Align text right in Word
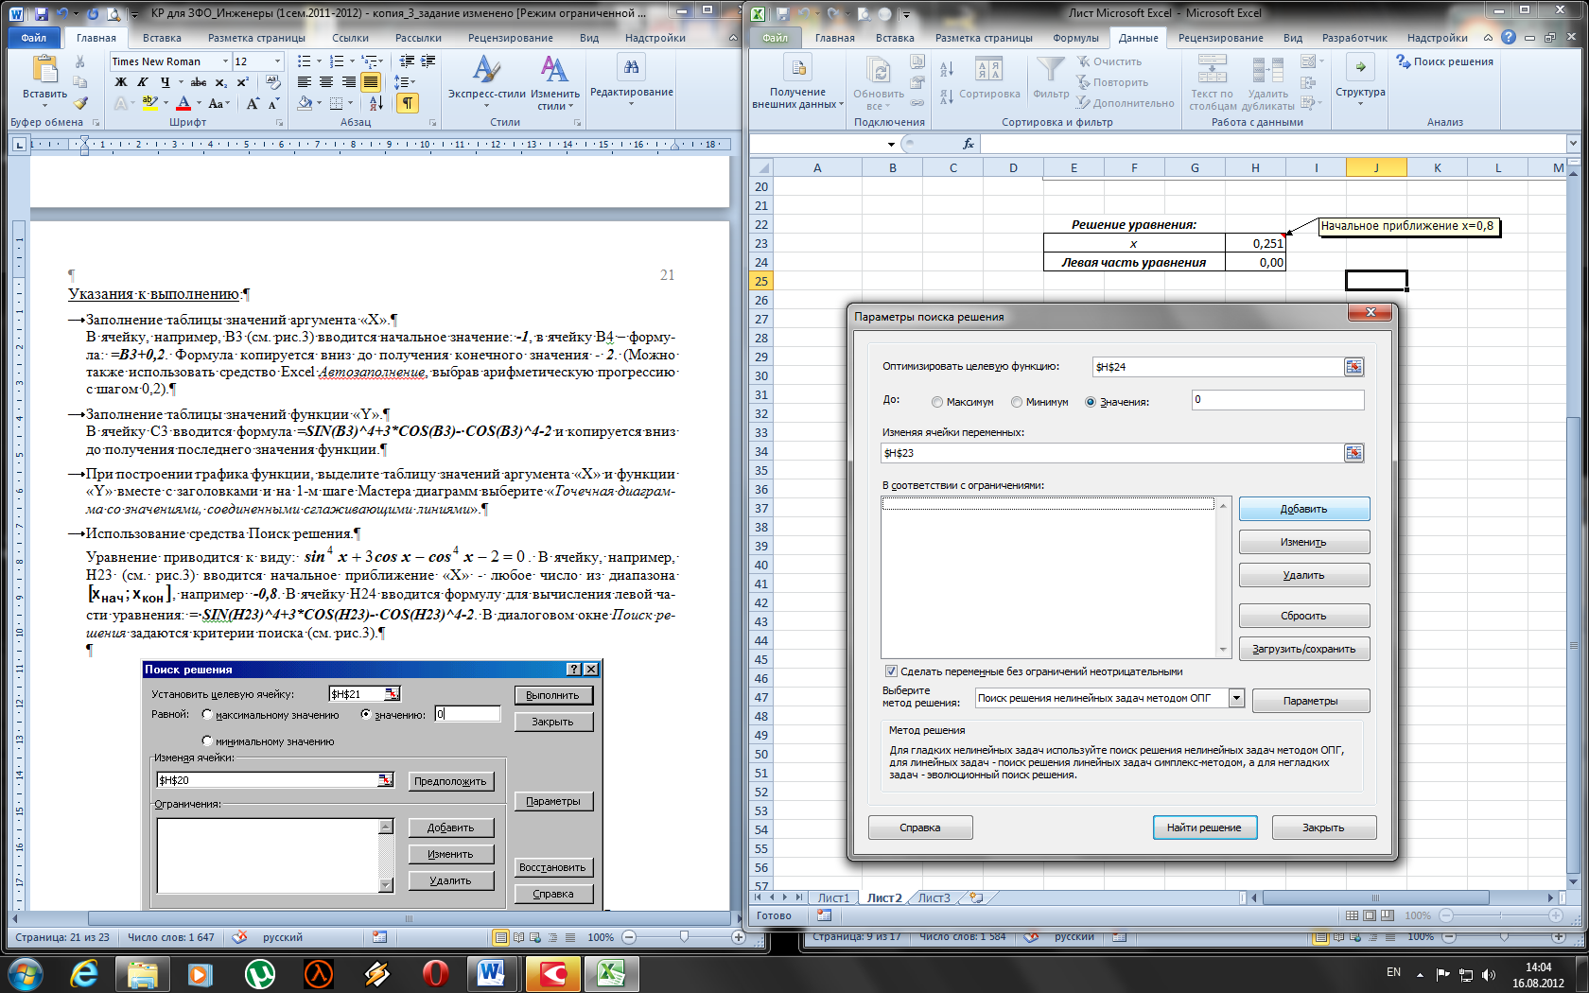1589x993 pixels. (x=349, y=82)
